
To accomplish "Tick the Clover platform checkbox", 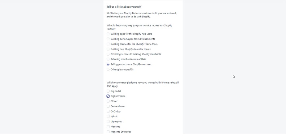I will (108, 101).
